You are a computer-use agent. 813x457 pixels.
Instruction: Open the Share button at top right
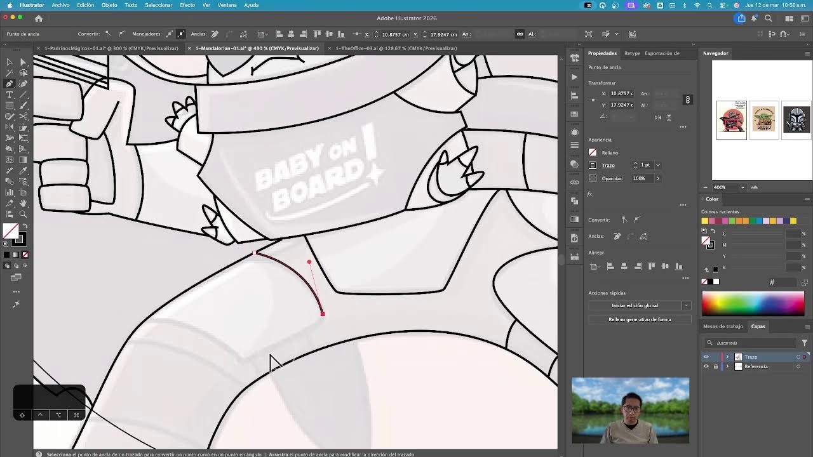[741, 18]
